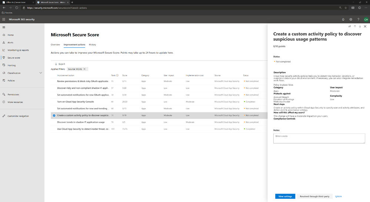The image size is (370, 202).
Task: Switch to the History tab
Action: [92, 44]
